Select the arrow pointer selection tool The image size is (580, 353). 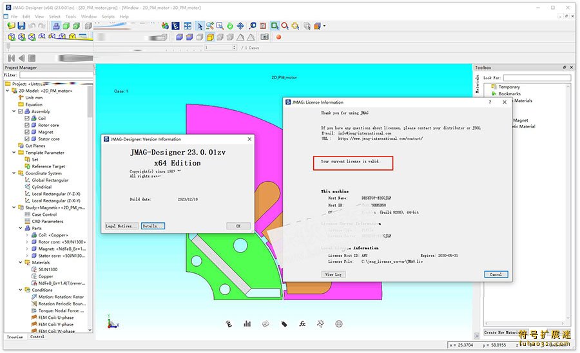200,26
